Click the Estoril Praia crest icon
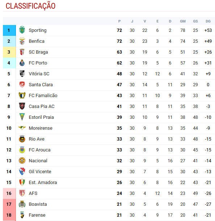This screenshot has height=221, width=215. coord(22,117)
